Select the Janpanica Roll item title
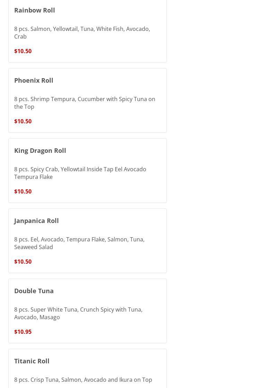267x388 pixels. 36,221
